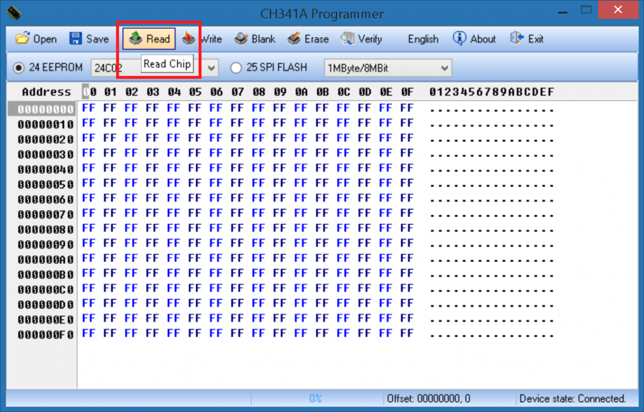Image resolution: width=644 pixels, height=412 pixels.
Task: Select address row 00000040
Action: coord(45,170)
